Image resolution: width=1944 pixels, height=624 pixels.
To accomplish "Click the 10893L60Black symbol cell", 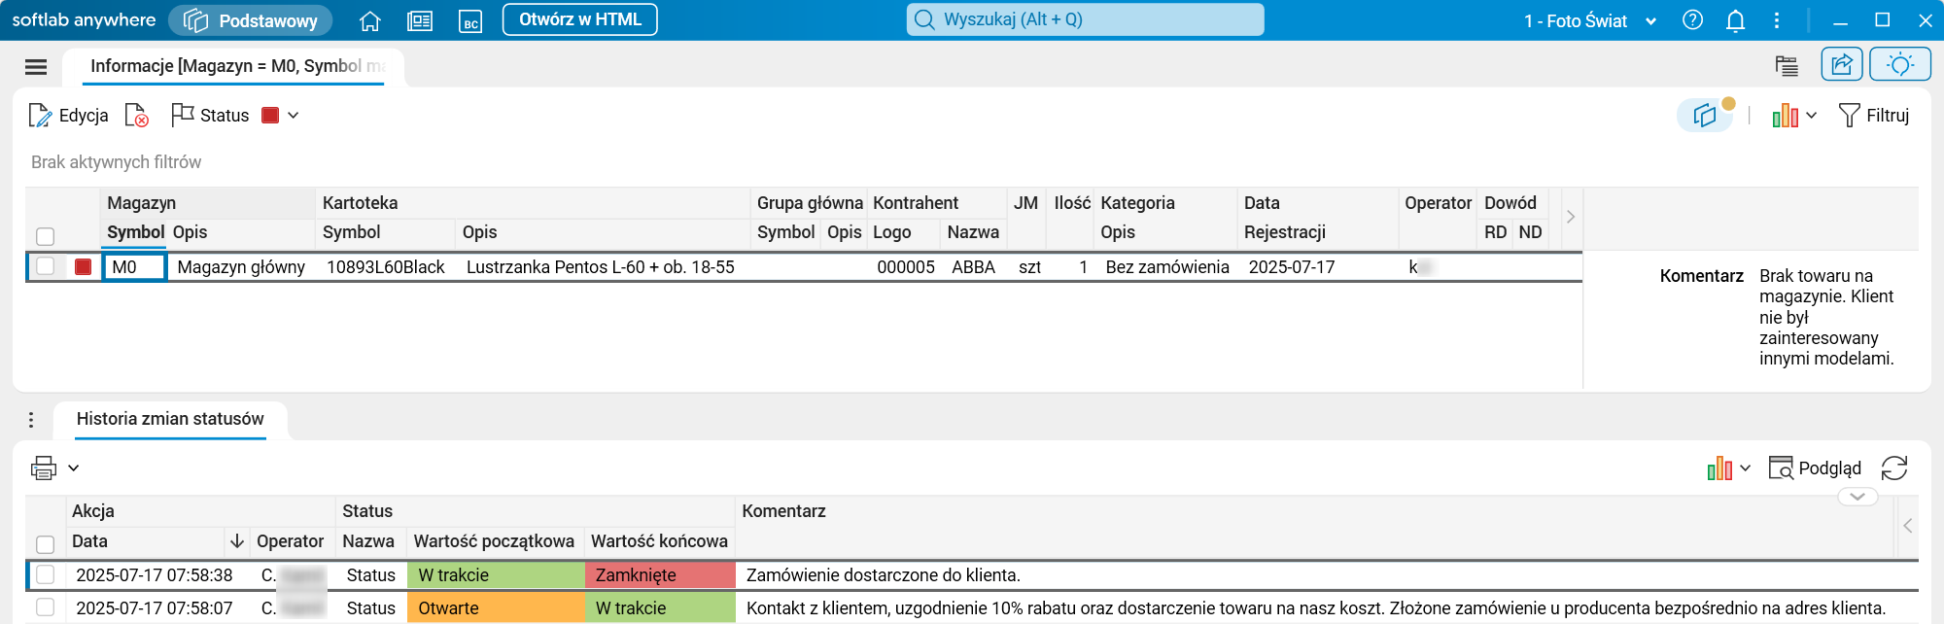I will point(386,267).
